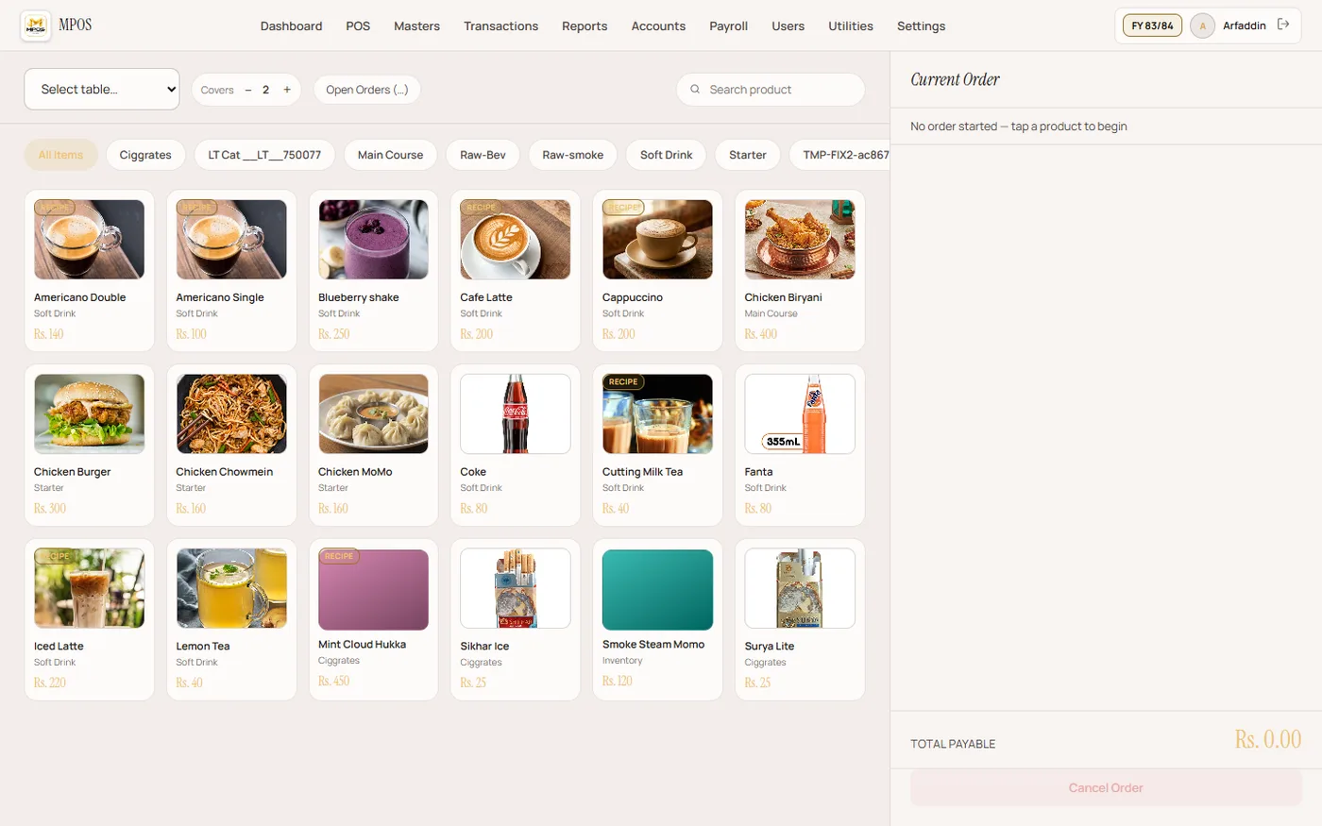
Task: Open the Payroll menu
Action: [729, 25]
